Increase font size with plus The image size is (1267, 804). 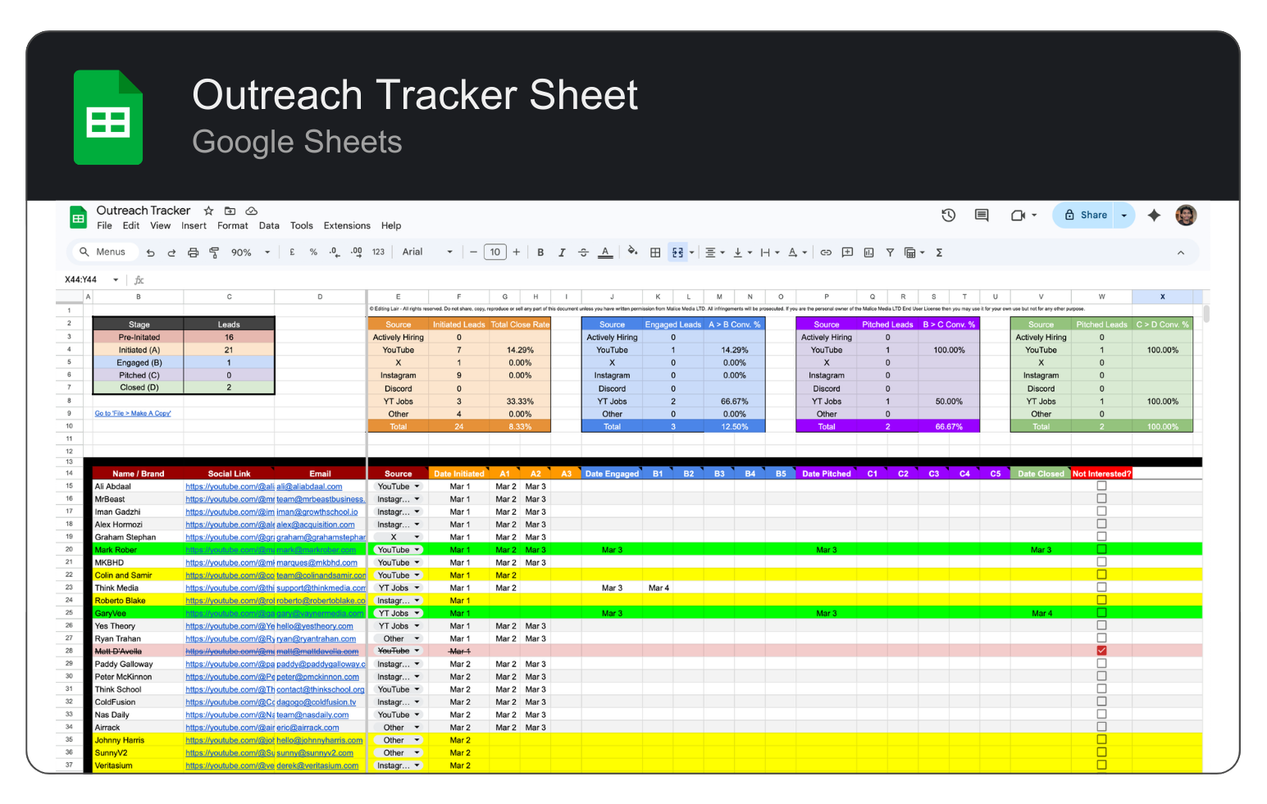(x=517, y=252)
